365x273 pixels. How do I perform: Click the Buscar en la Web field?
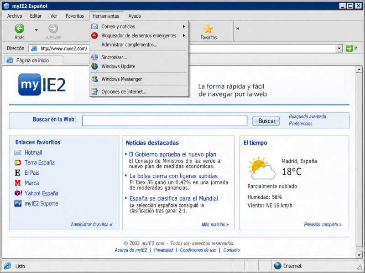[165, 121]
